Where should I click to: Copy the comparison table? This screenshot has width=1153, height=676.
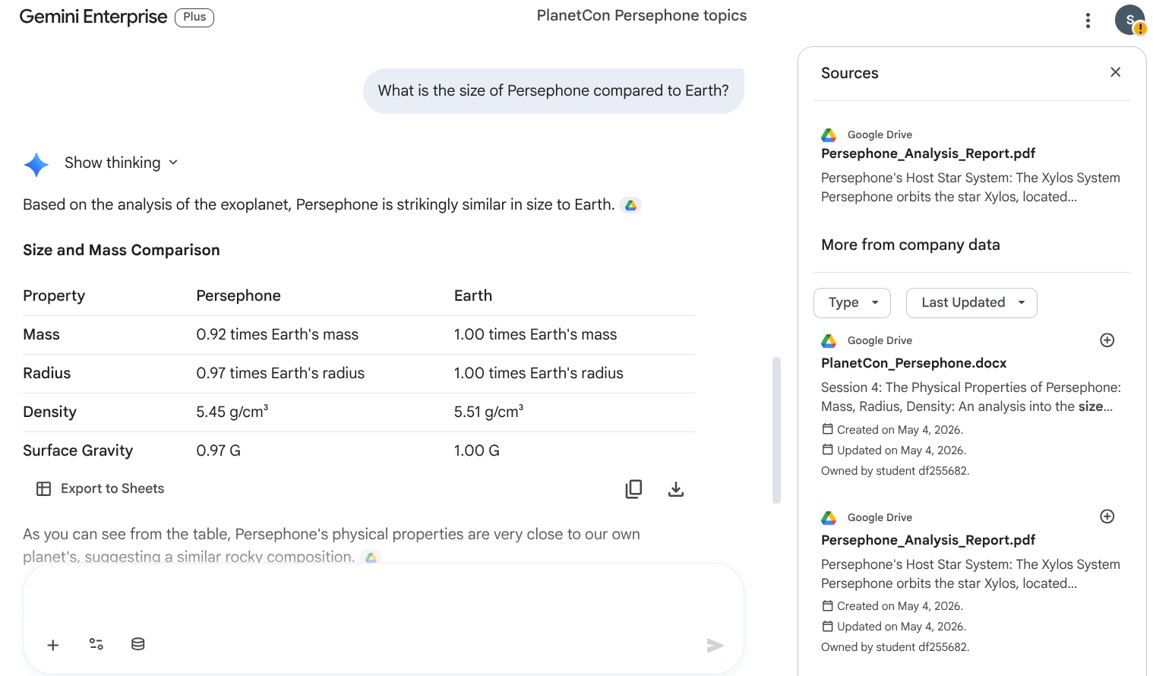point(633,489)
